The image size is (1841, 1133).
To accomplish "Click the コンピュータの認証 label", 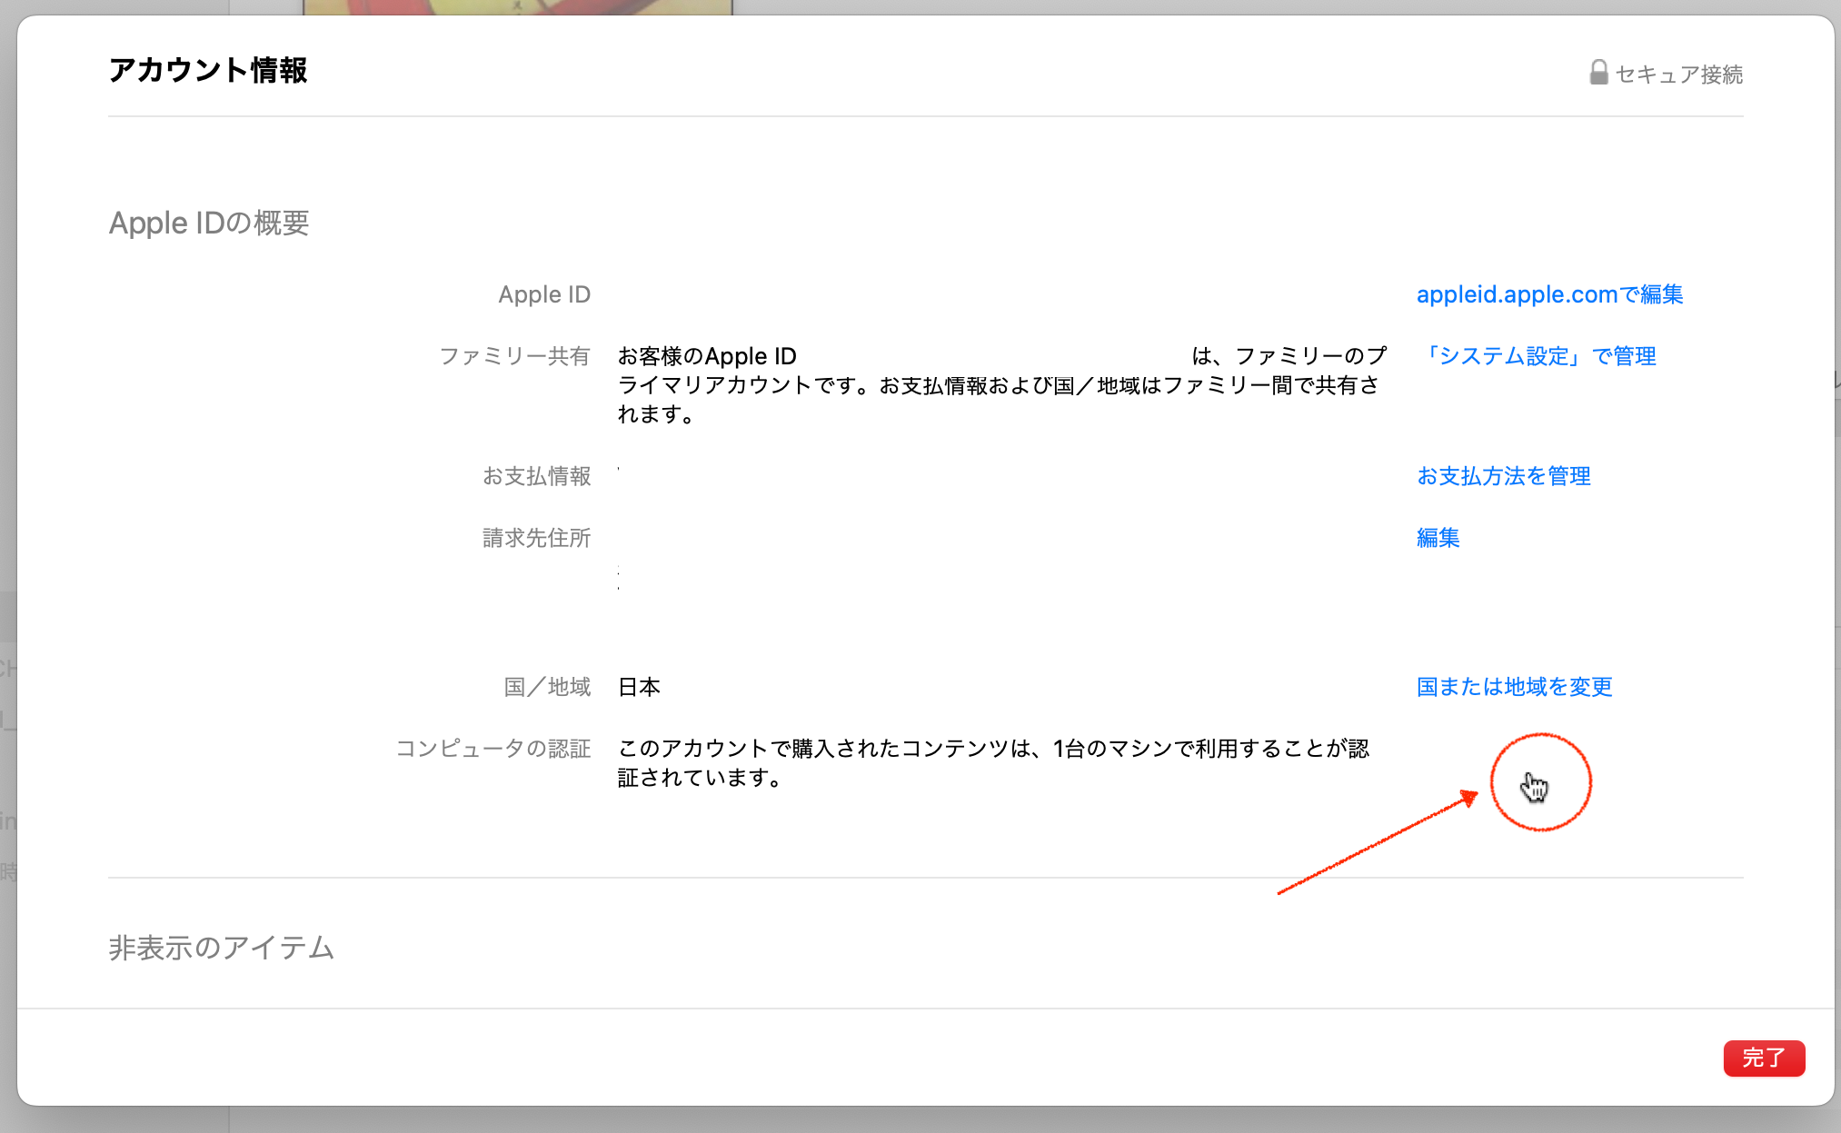I will point(493,749).
